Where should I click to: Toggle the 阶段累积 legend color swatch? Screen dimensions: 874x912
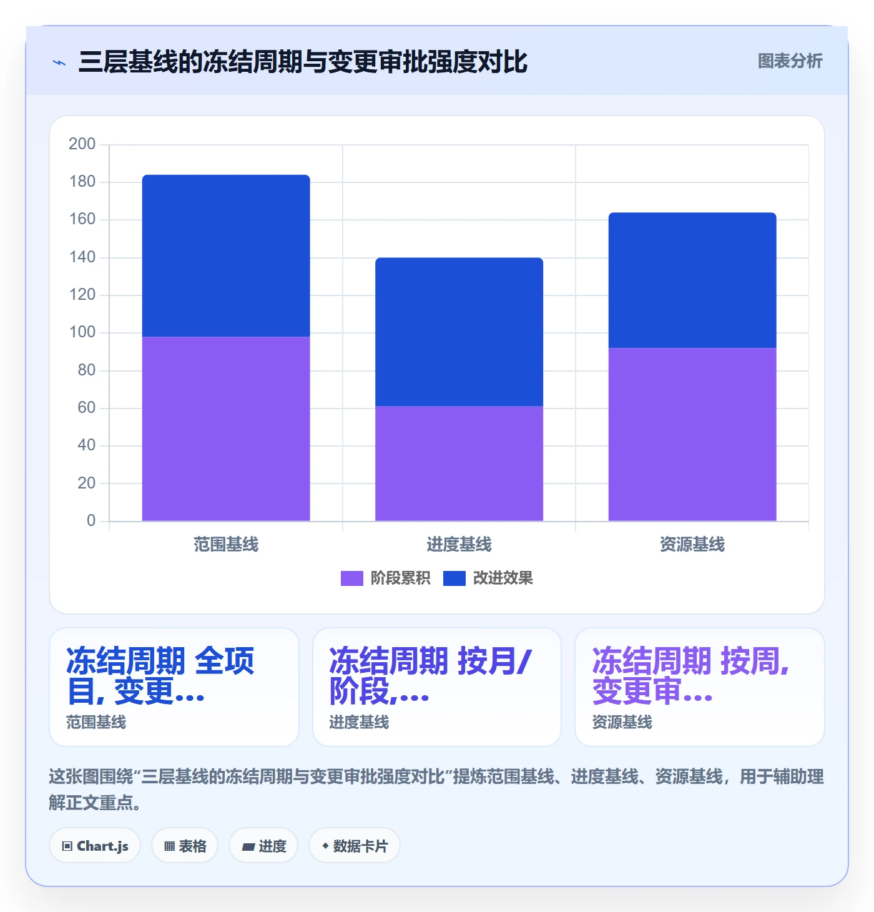[x=351, y=578]
